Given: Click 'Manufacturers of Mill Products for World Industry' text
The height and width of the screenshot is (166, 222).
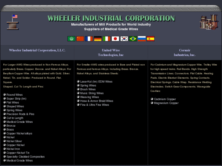Looking at the screenshot, I should pos(111,24).
